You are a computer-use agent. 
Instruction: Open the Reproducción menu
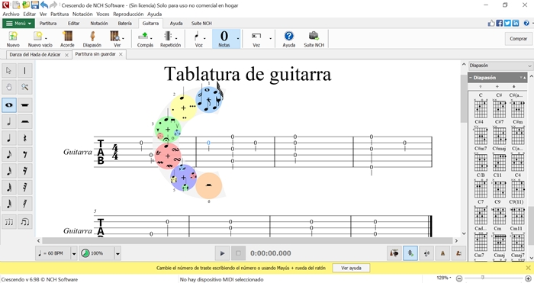pyautogui.click(x=128, y=14)
